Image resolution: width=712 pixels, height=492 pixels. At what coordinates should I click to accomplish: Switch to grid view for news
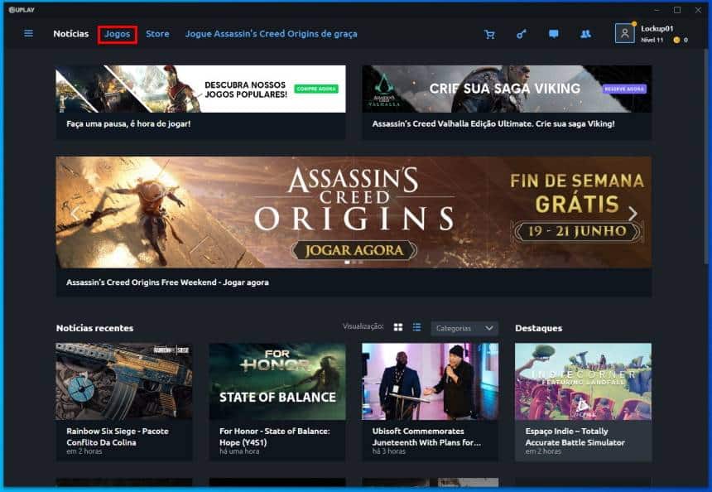click(x=397, y=327)
